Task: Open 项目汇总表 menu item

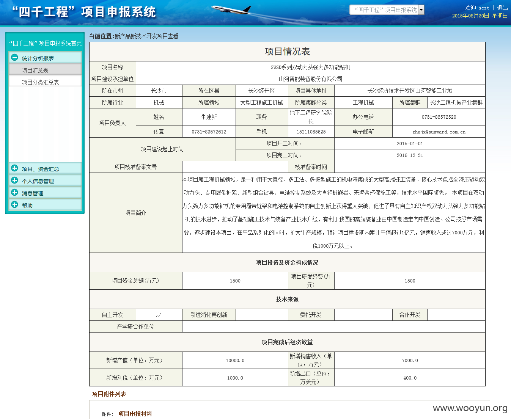Action: tap(45, 70)
